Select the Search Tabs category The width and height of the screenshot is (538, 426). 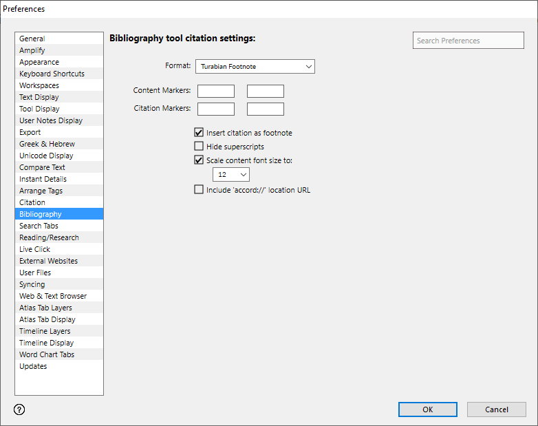pos(39,226)
